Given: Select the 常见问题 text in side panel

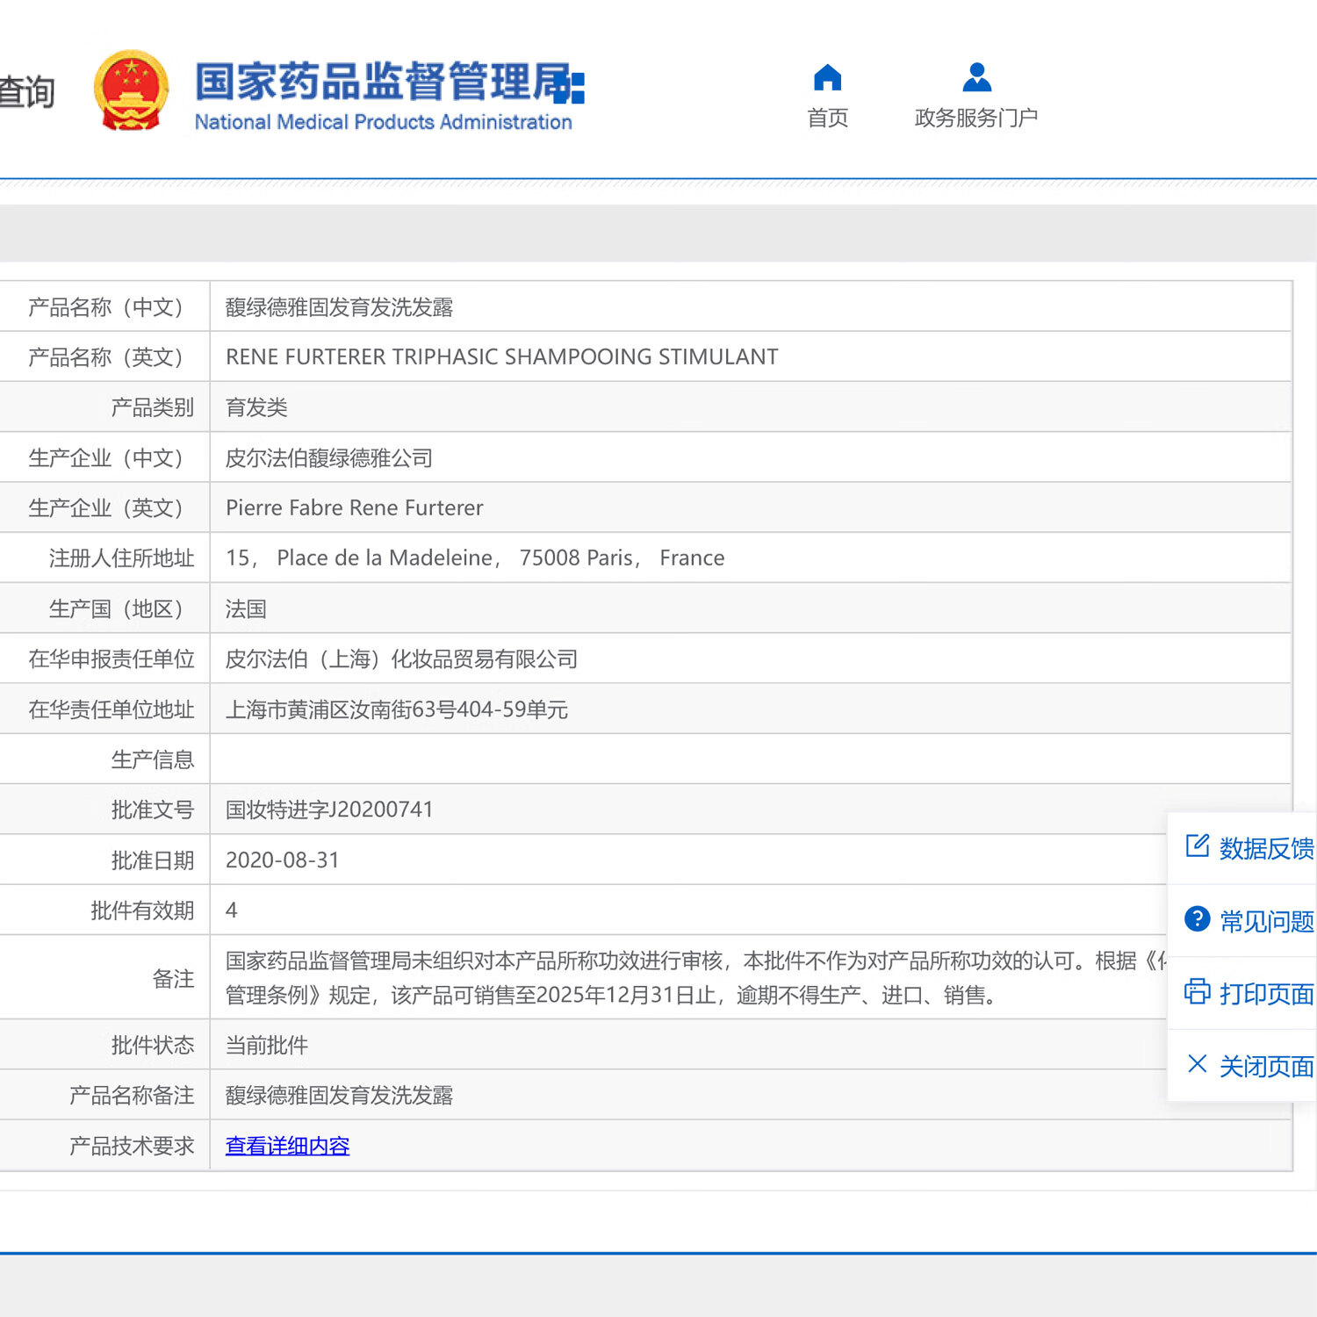Looking at the screenshot, I should [x=1266, y=921].
